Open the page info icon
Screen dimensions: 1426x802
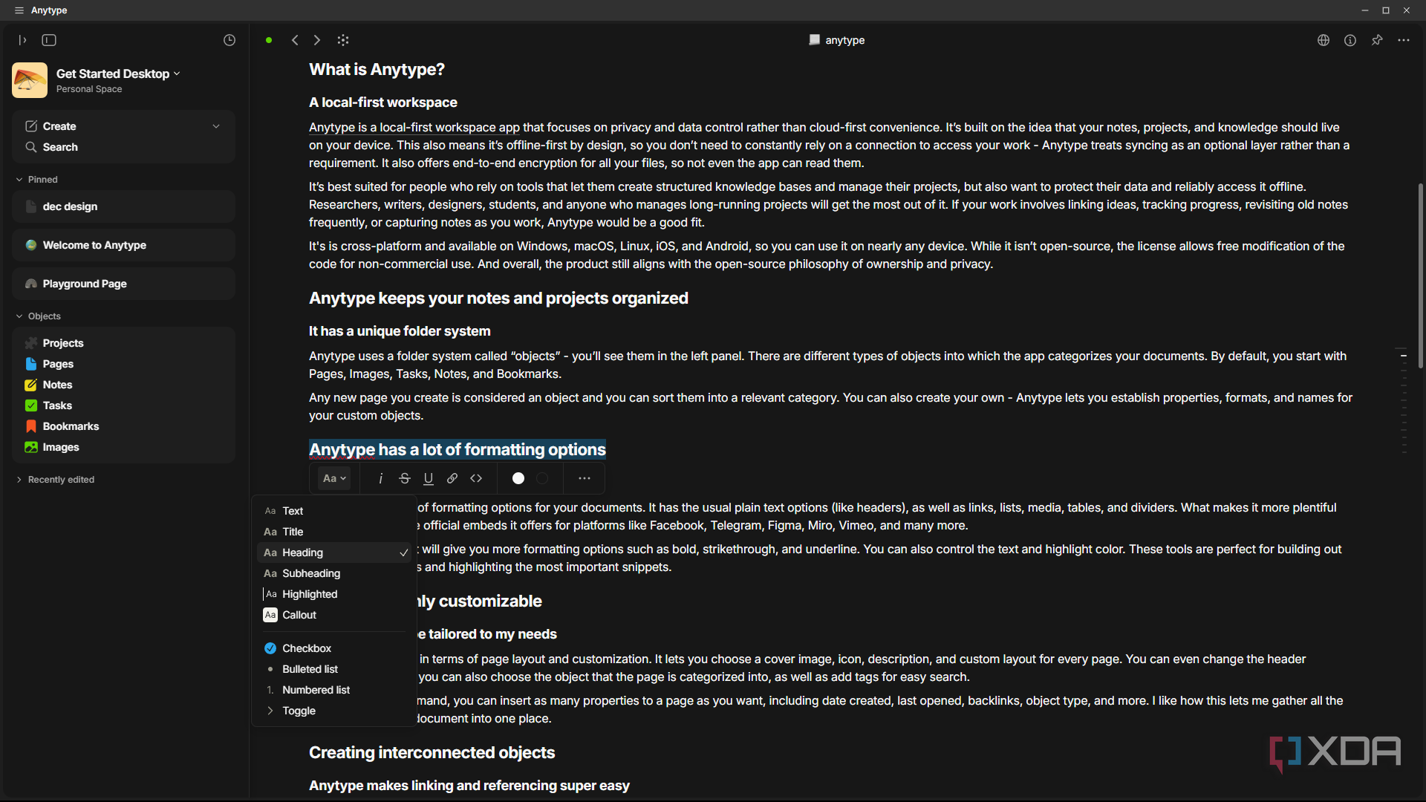point(1350,40)
